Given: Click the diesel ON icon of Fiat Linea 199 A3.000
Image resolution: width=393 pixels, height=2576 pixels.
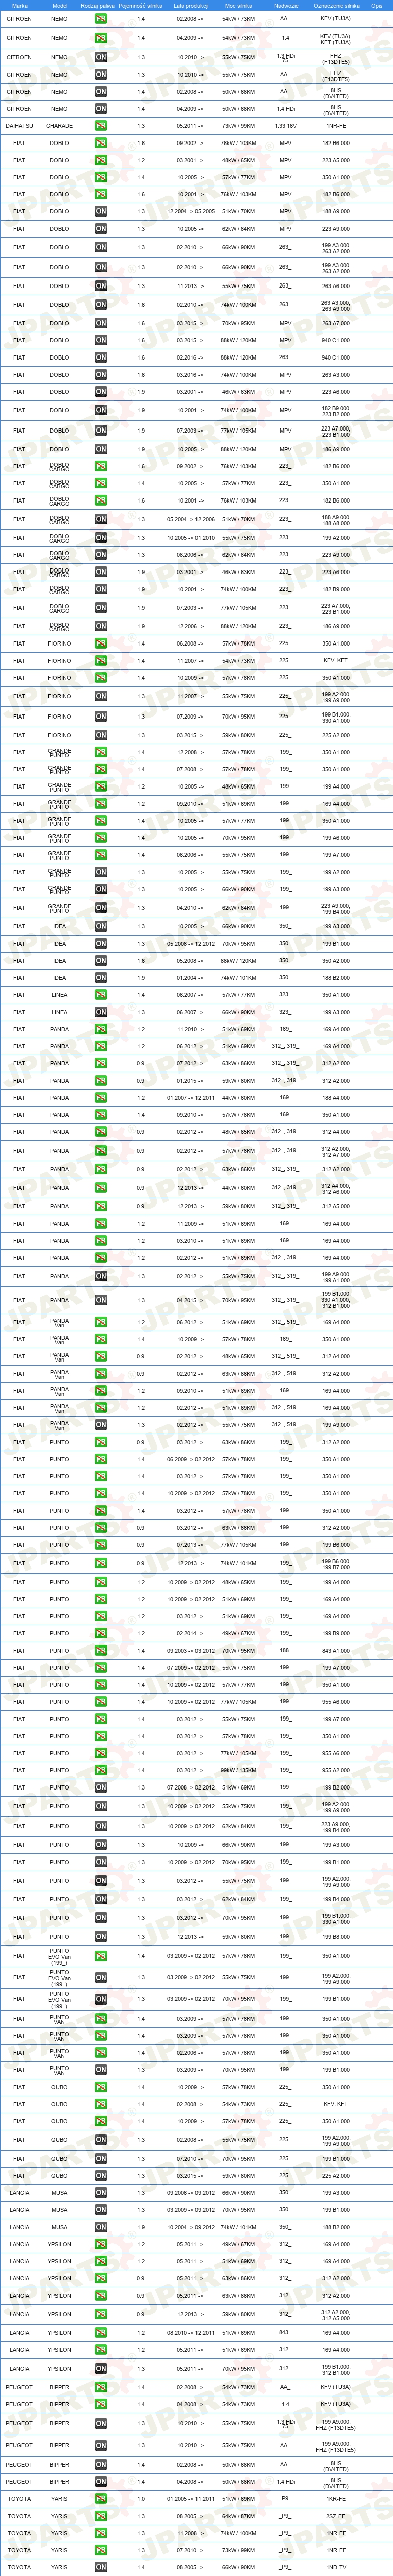Looking at the screenshot, I should point(101,1012).
